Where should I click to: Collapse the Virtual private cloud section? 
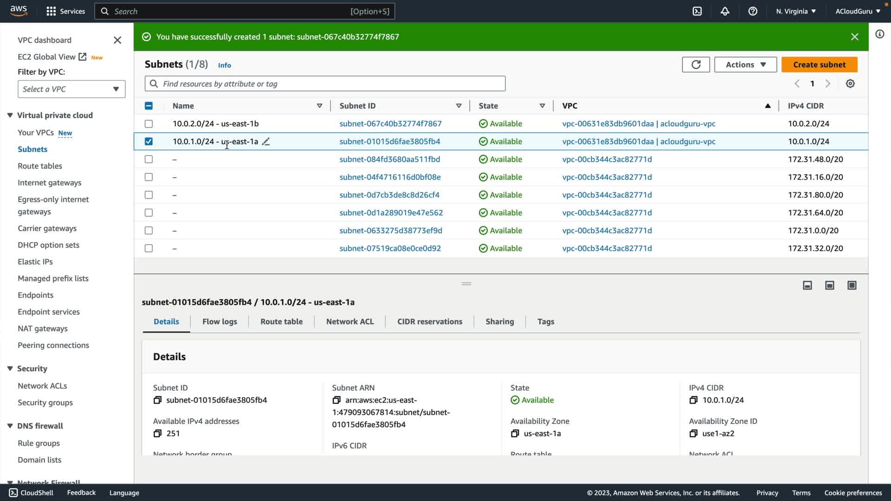10,115
